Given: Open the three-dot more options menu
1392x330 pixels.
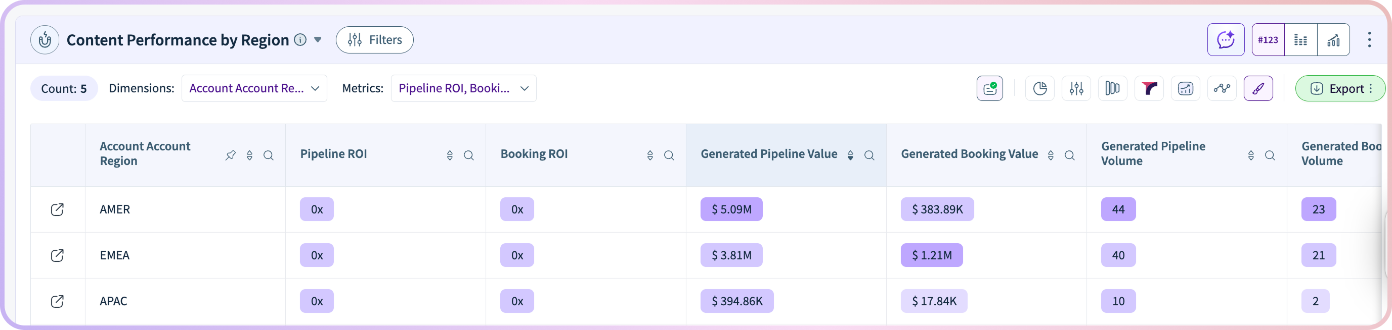Looking at the screenshot, I should click(1369, 40).
